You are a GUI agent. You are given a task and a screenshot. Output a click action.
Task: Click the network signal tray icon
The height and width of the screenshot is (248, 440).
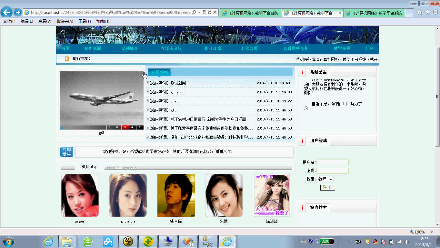point(399,242)
